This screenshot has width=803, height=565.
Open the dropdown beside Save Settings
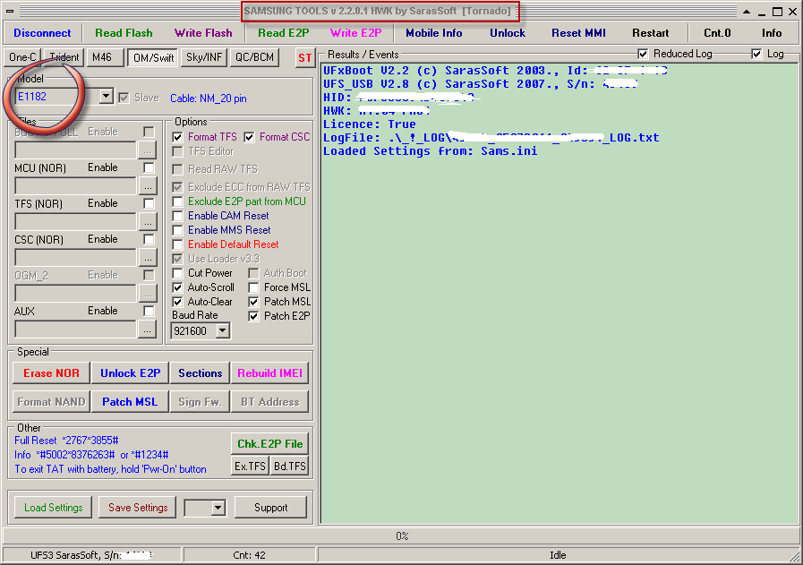point(218,508)
